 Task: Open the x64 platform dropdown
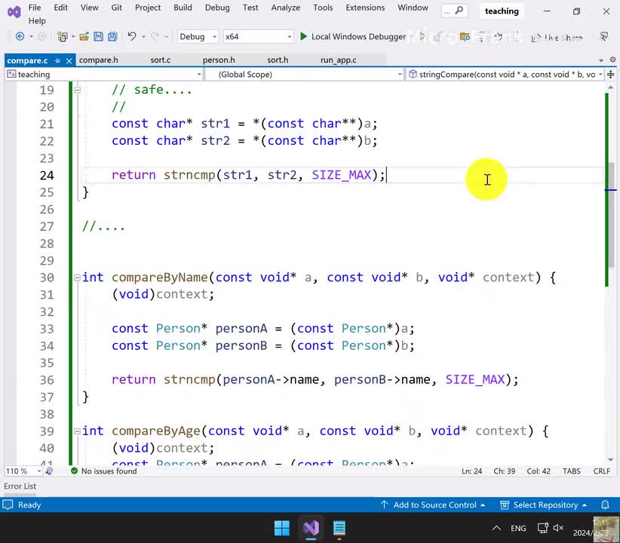point(258,37)
